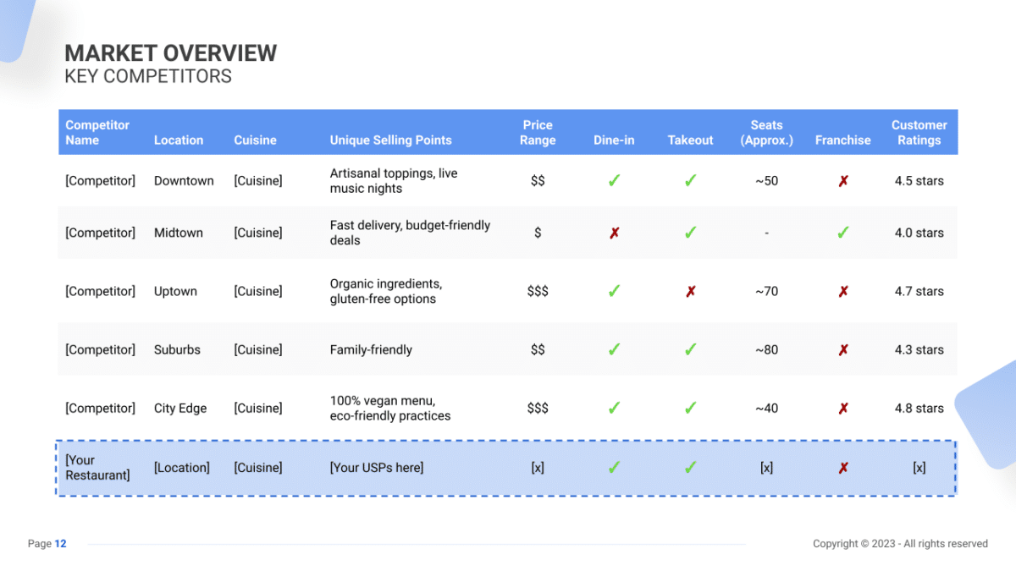Image resolution: width=1016 pixels, height=571 pixels.
Task: Select the Customer Ratings column header
Action: tap(919, 132)
